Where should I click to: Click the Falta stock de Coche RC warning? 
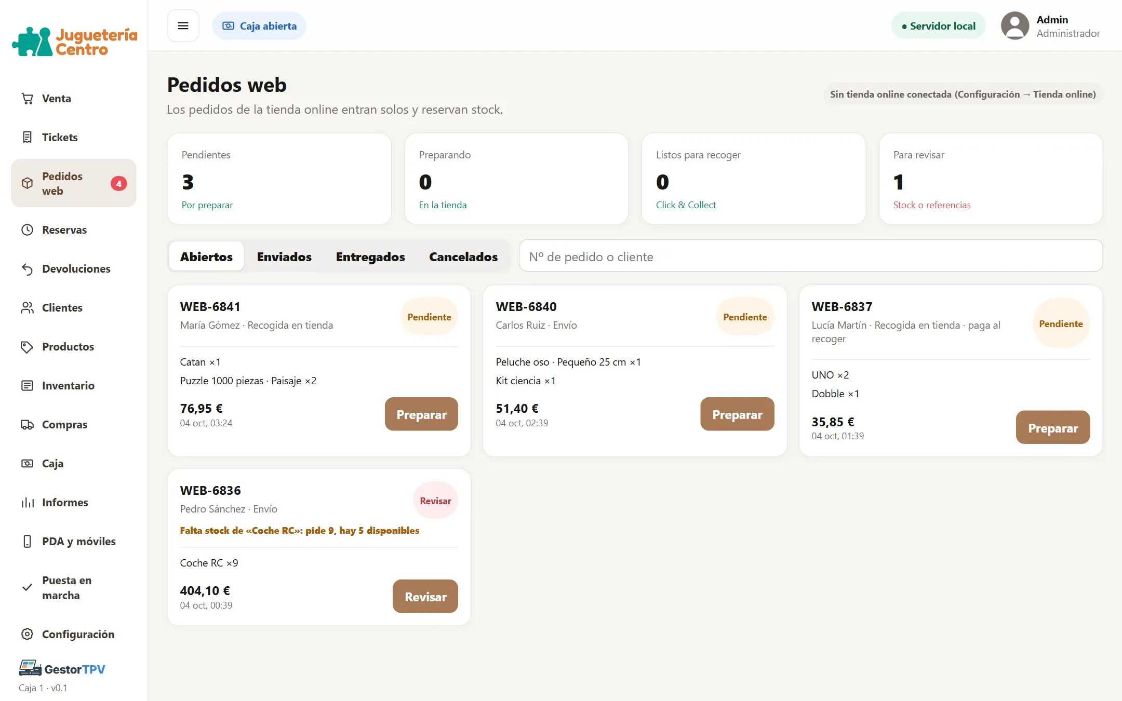tap(300, 531)
